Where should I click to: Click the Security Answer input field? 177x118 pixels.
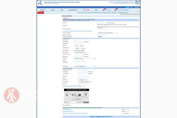coord(102,35)
